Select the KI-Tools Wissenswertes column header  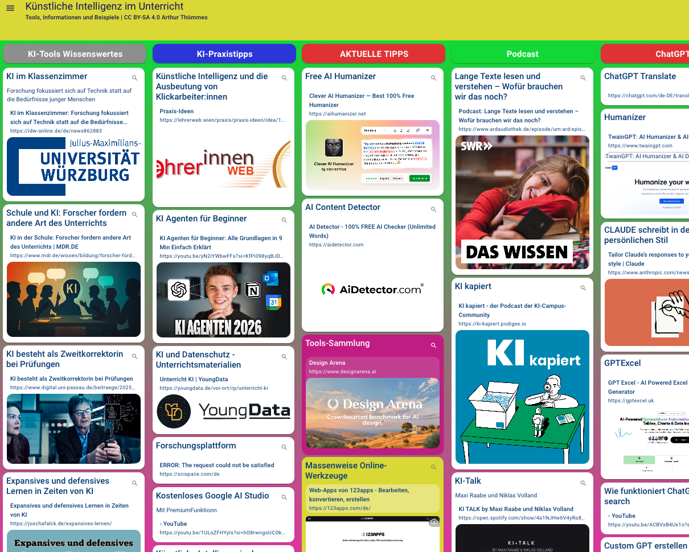tap(75, 54)
